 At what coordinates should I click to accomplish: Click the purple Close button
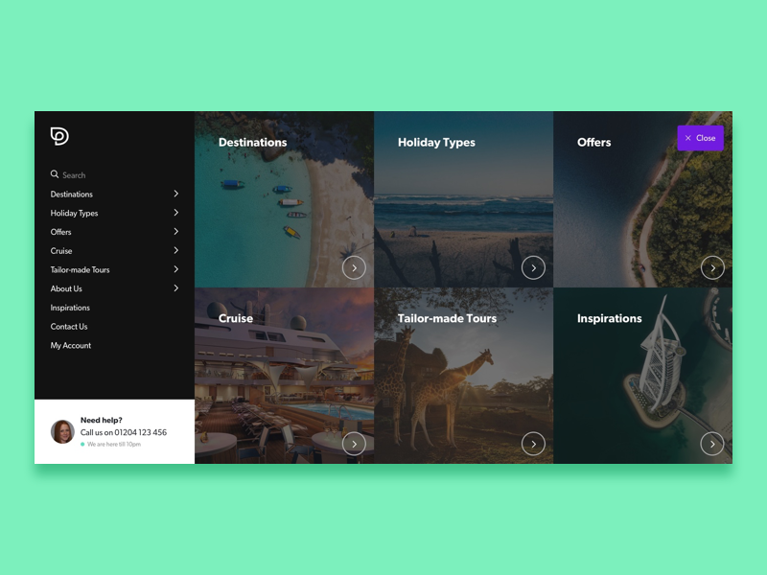click(700, 138)
